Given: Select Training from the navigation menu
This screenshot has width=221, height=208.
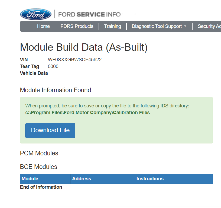Looking at the screenshot, I should click(x=112, y=26).
